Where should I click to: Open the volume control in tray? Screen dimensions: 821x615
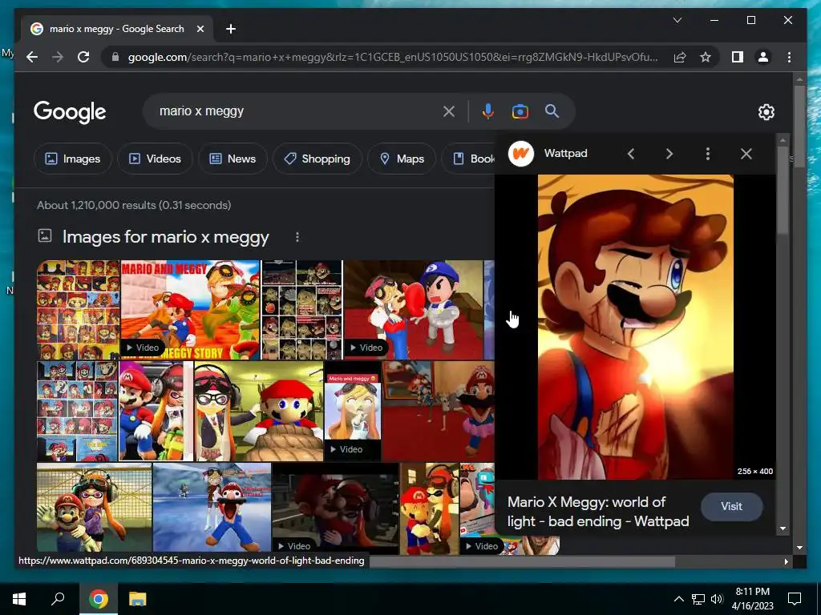coord(717,599)
